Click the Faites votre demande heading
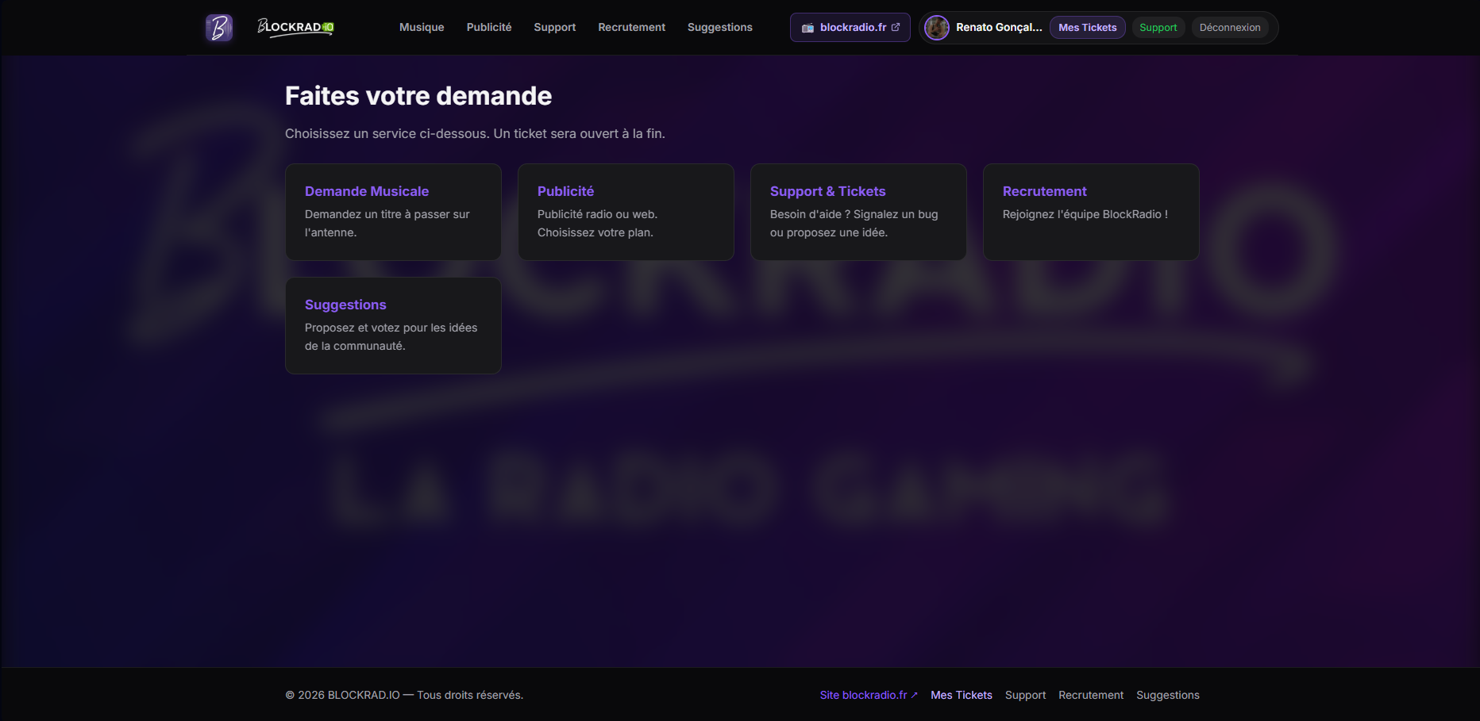1480x721 pixels. tap(418, 96)
